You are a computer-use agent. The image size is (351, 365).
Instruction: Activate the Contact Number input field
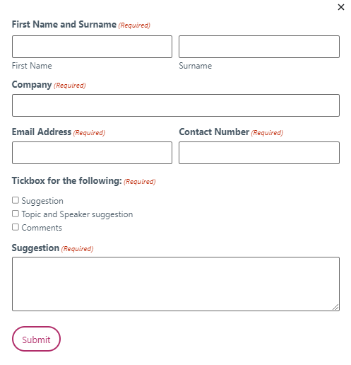coord(259,153)
